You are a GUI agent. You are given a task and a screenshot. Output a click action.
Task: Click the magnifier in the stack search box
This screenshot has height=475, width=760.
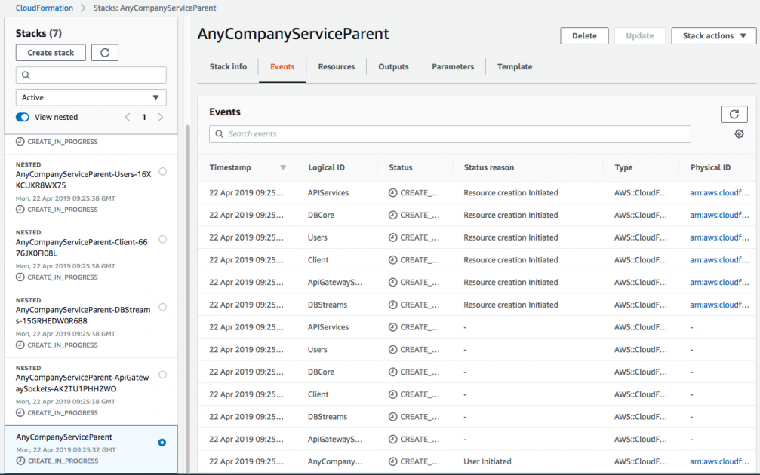(26, 75)
